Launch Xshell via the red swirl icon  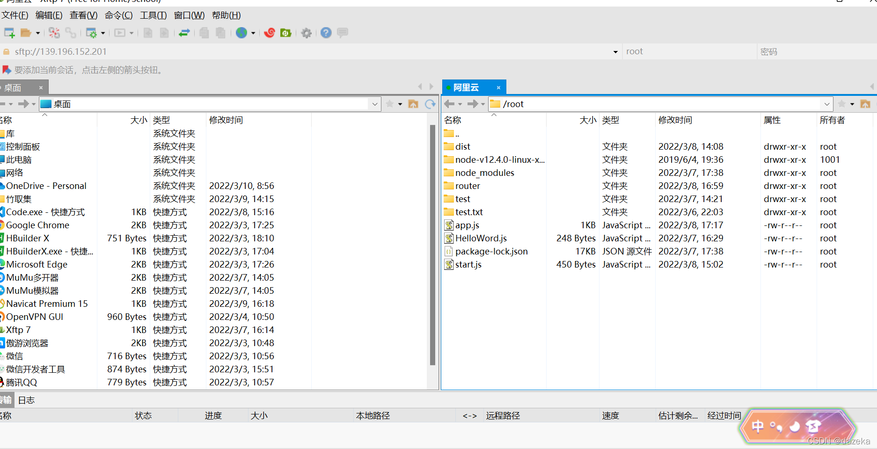click(x=270, y=33)
